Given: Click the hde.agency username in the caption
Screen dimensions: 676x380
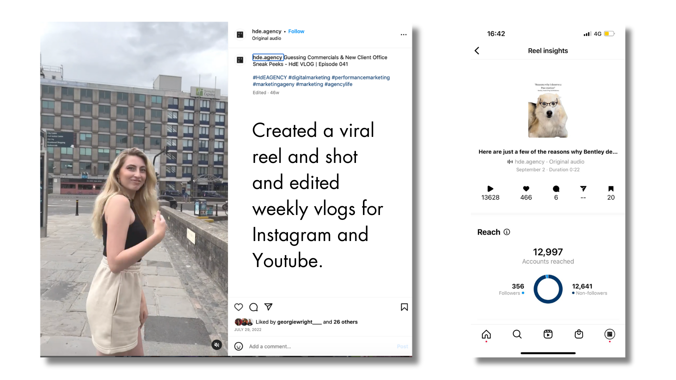Looking at the screenshot, I should (x=268, y=57).
